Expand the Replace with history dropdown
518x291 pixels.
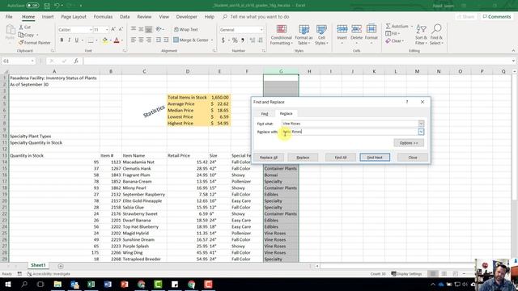tap(421, 132)
